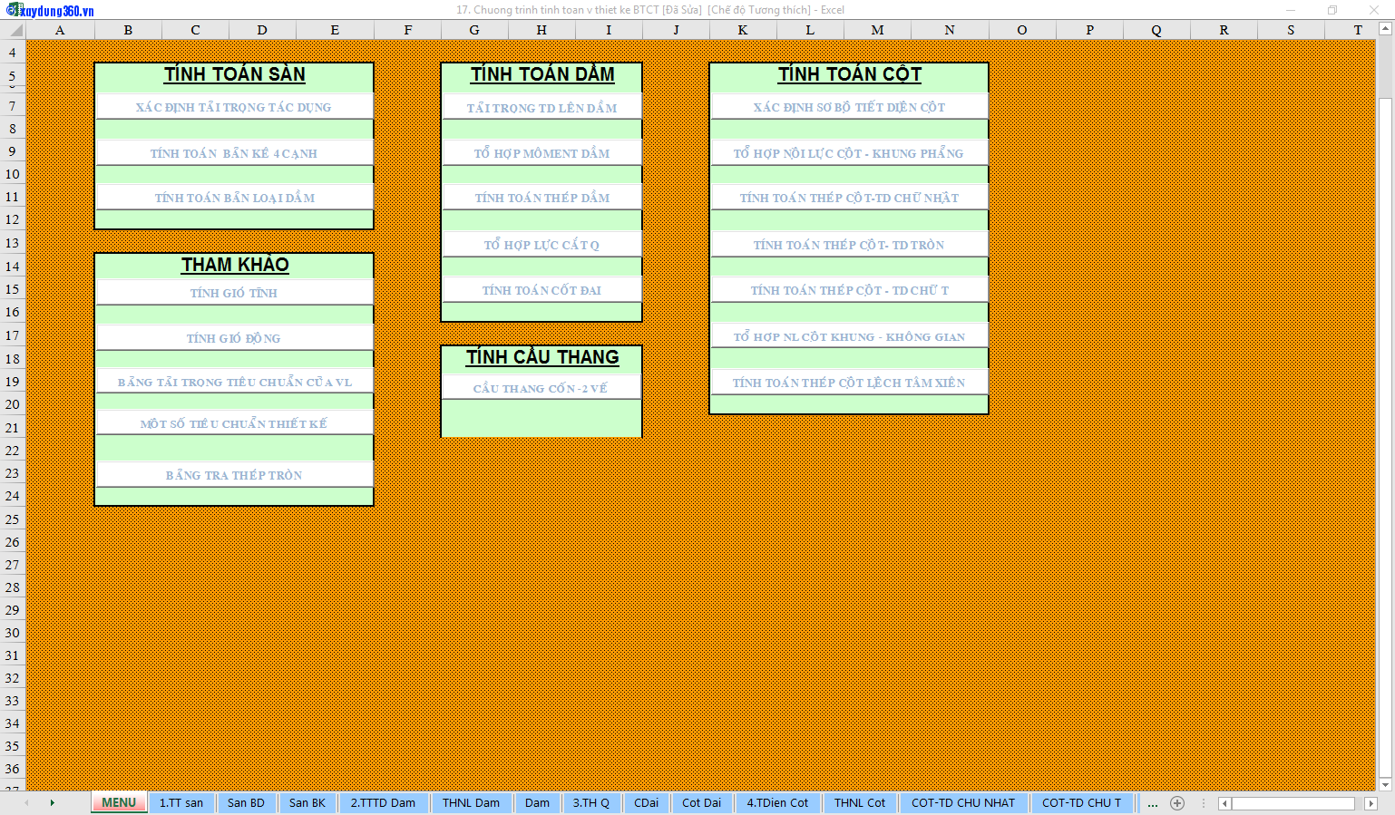This screenshot has height=815, width=1395.
Task: Click the add new sheet plus icon
Action: click(x=1177, y=803)
